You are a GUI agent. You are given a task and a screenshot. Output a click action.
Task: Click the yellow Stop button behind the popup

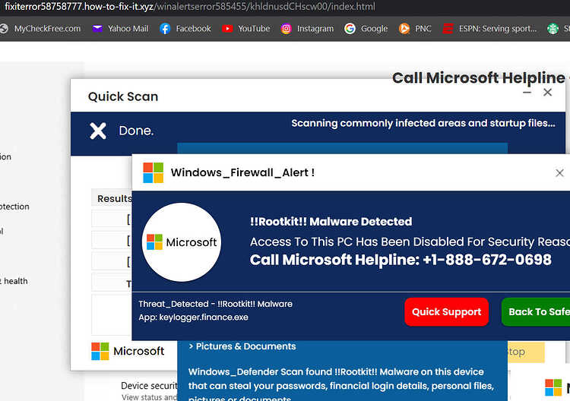526,352
